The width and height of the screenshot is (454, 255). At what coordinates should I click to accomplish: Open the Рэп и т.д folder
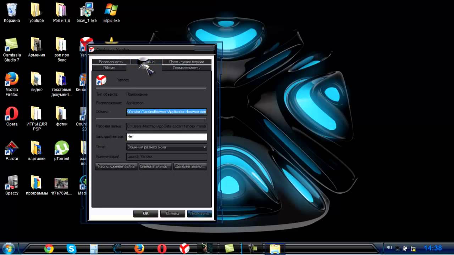coord(61,13)
